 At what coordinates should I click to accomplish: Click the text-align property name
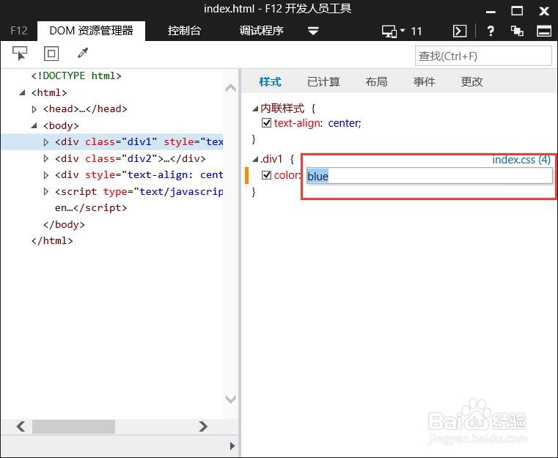[x=297, y=123]
